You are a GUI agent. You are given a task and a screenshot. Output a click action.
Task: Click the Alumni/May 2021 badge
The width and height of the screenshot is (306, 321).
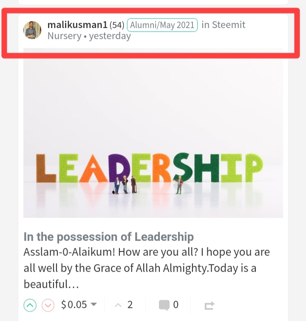click(x=162, y=25)
